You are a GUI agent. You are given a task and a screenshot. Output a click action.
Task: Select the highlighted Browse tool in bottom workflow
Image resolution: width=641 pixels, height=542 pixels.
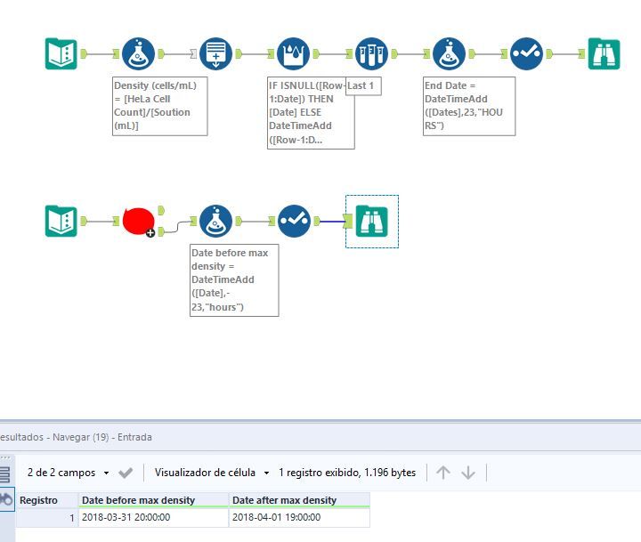[x=371, y=221]
